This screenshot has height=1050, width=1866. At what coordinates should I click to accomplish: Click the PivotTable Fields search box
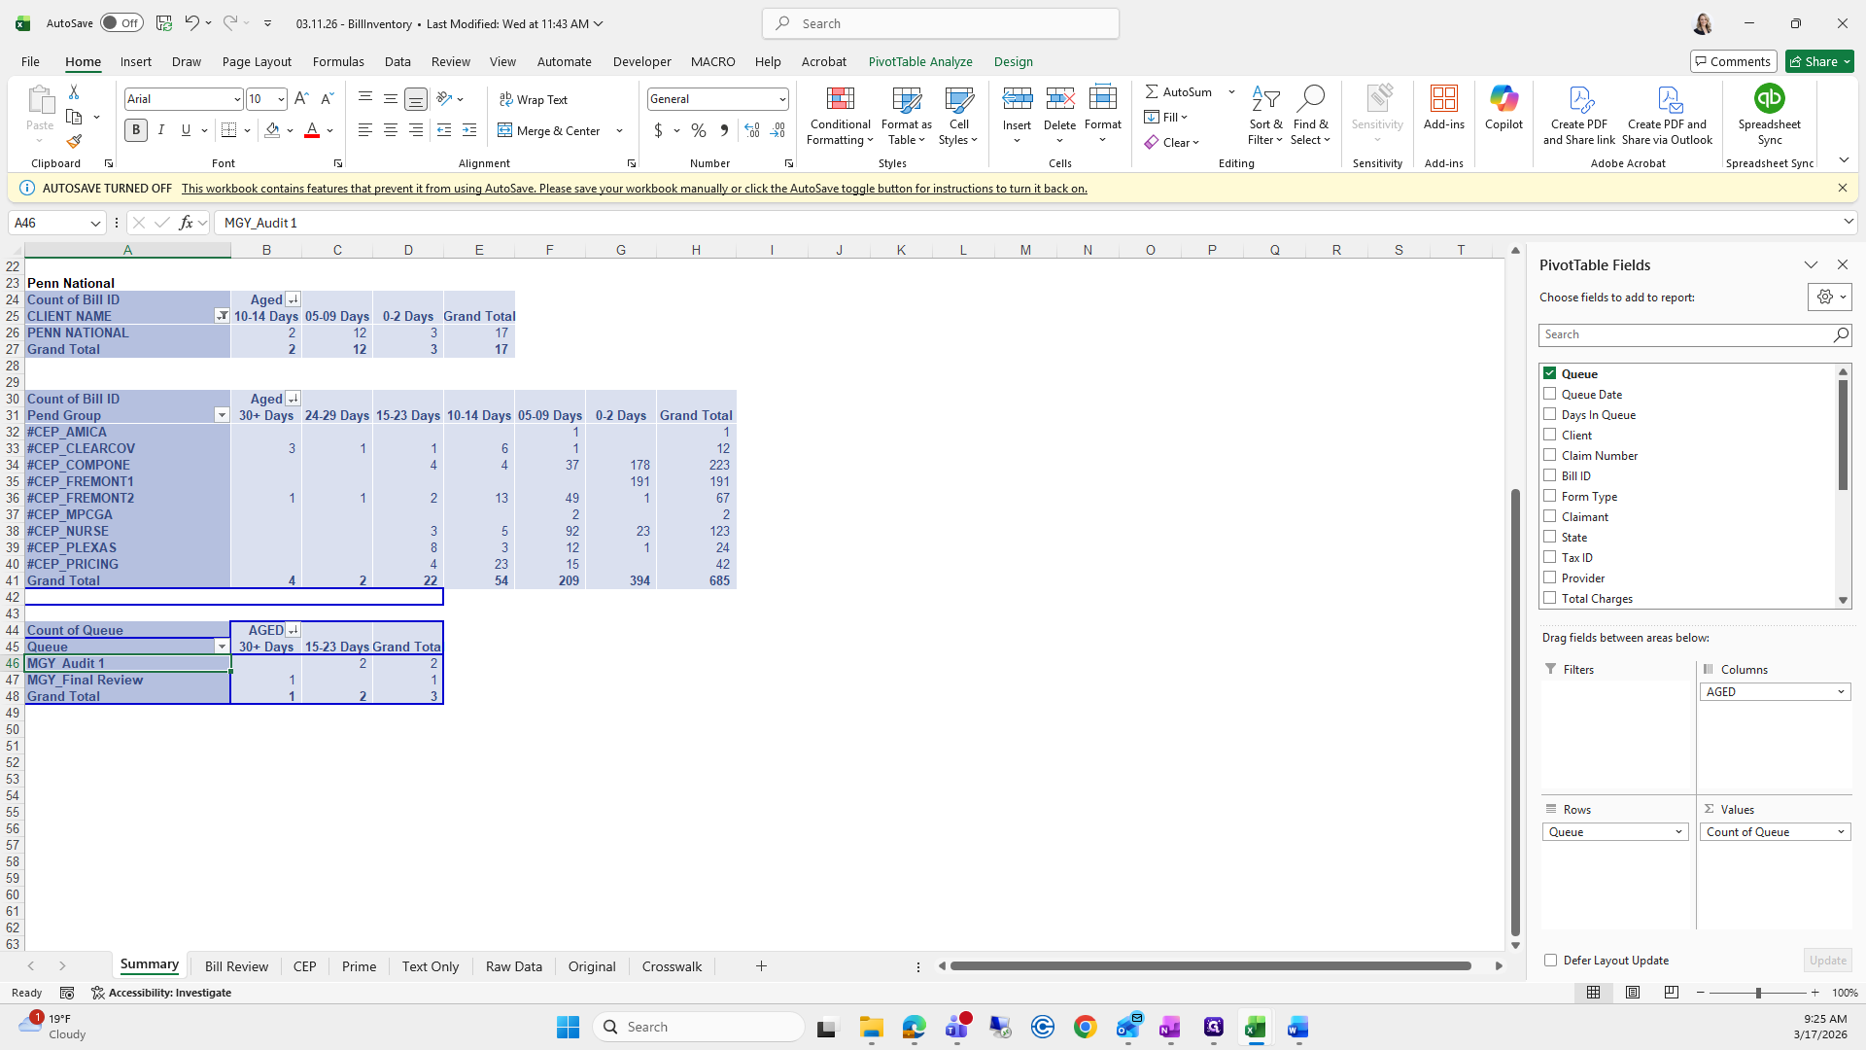pos(1686,334)
